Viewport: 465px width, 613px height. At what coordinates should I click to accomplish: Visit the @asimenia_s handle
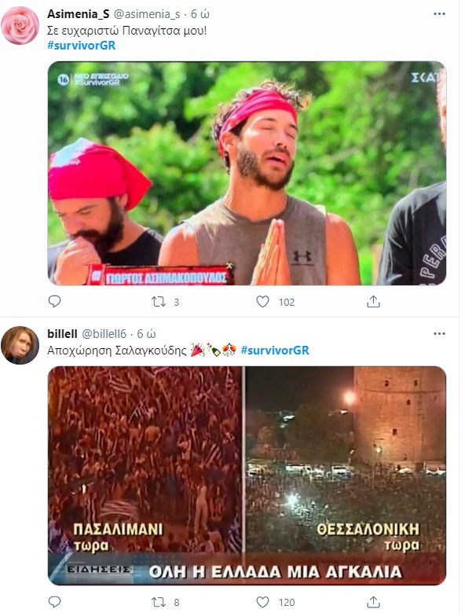147,14
